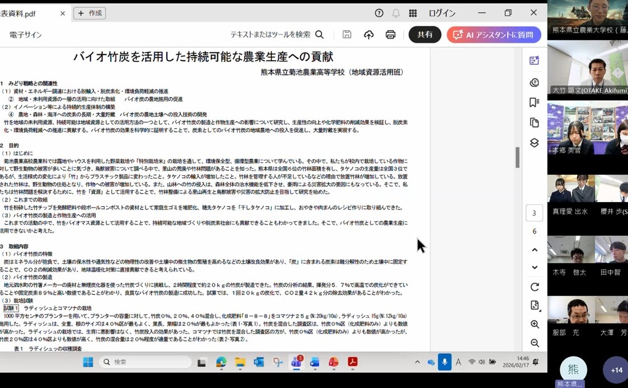The image size is (628, 388).
Task: Go to next page with down chevron
Action: coord(535,268)
